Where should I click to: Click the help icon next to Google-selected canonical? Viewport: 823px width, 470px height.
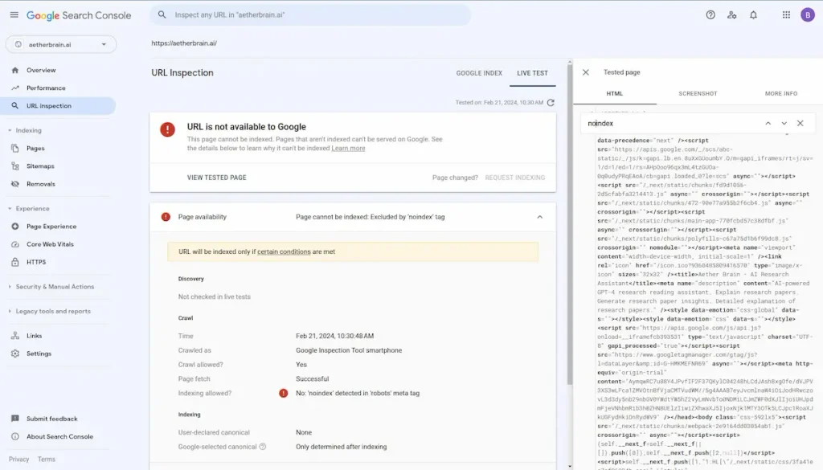point(263,447)
